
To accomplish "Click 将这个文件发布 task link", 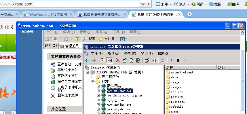I will click(x=70, y=81).
